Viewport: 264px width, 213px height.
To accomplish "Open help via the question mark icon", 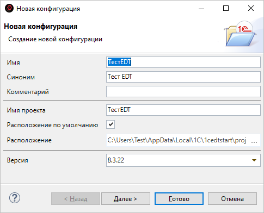I will [15, 198].
